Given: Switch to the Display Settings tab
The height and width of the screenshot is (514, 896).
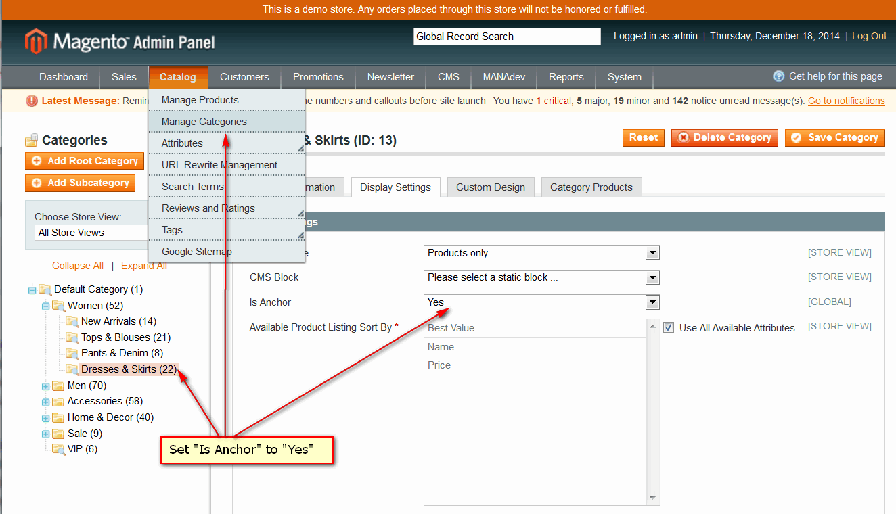Looking at the screenshot, I should point(395,187).
